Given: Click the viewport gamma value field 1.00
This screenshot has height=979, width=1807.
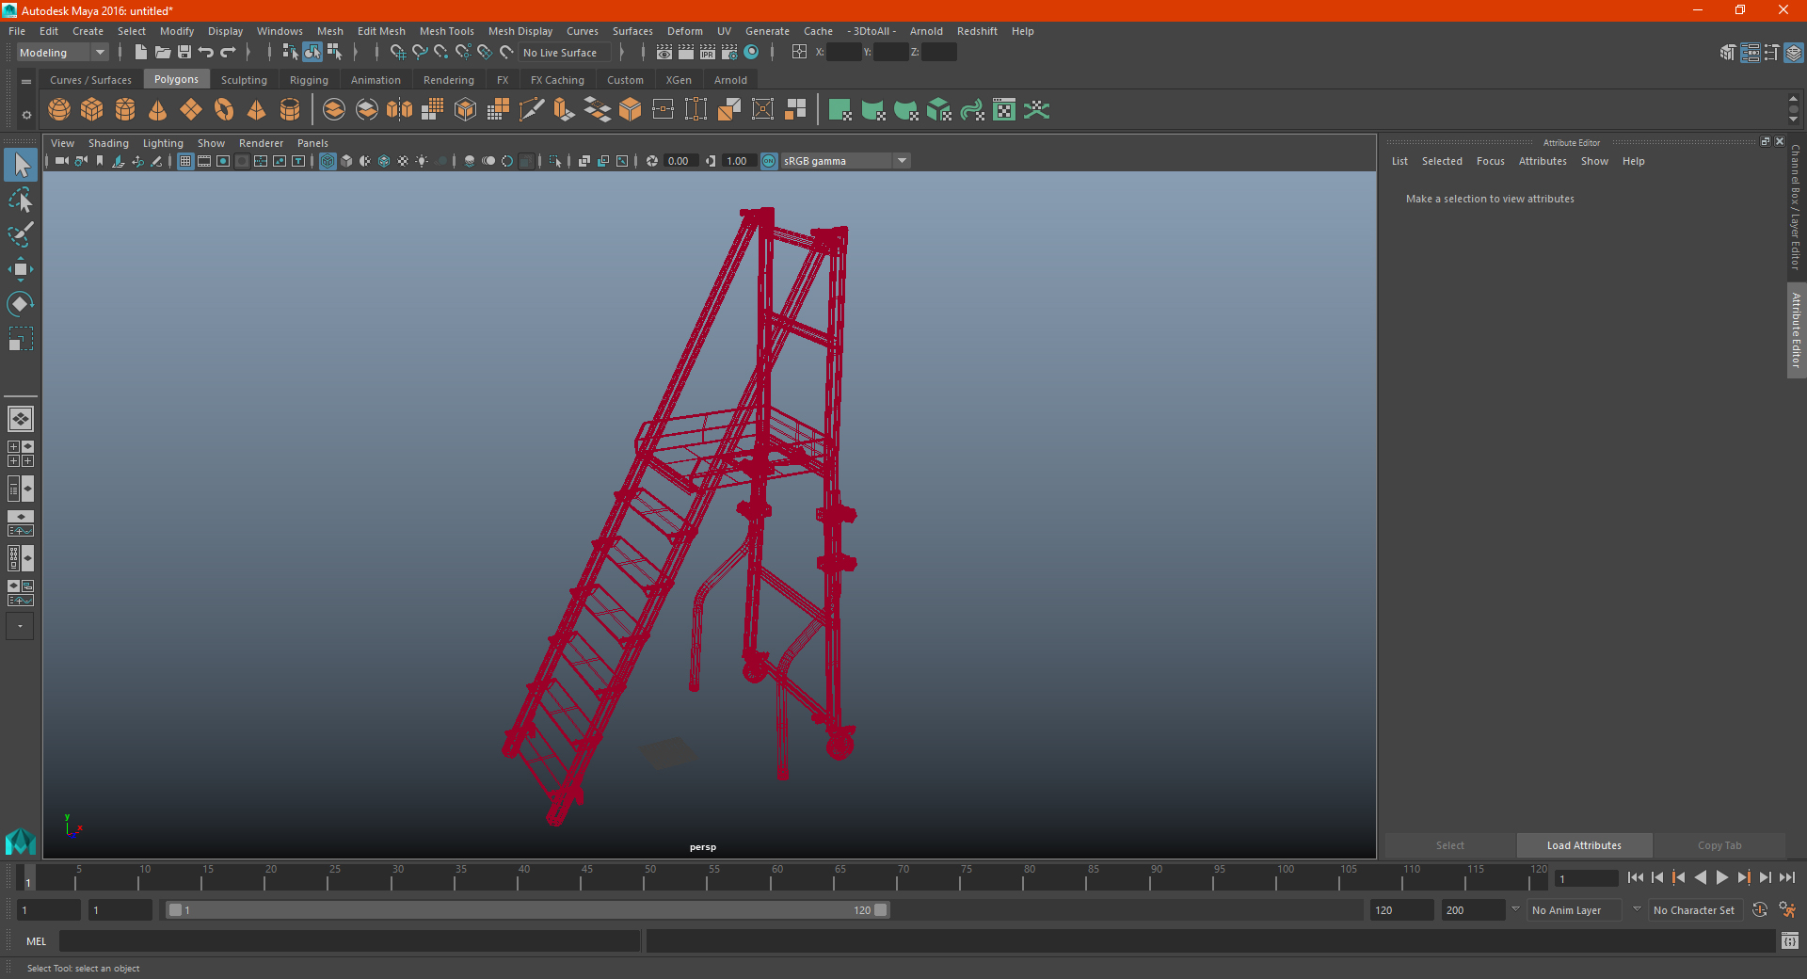Looking at the screenshot, I should point(738,161).
